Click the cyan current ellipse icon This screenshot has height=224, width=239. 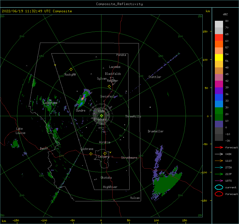point(219,187)
